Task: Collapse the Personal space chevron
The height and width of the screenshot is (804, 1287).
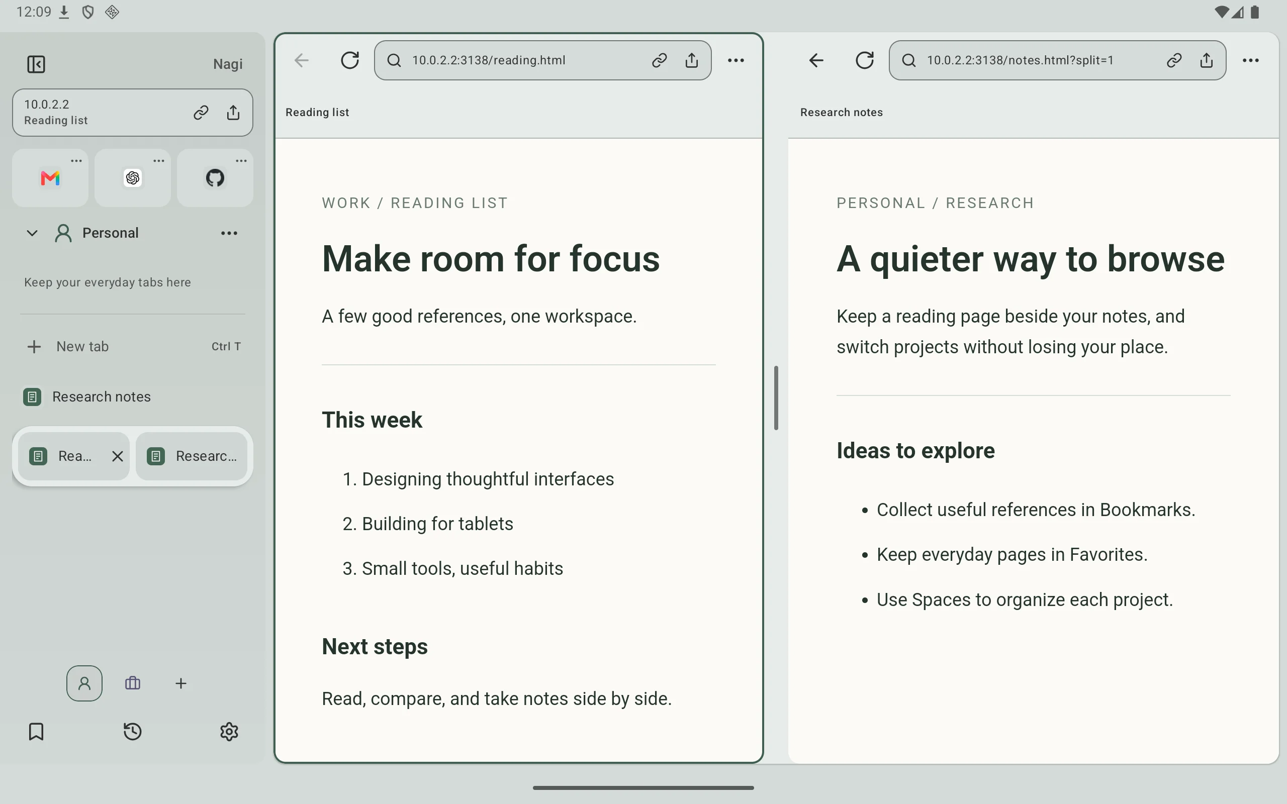Action: point(32,233)
